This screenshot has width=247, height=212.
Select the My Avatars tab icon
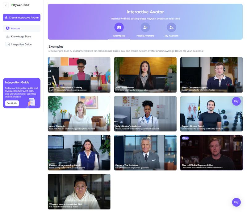[x=171, y=27]
